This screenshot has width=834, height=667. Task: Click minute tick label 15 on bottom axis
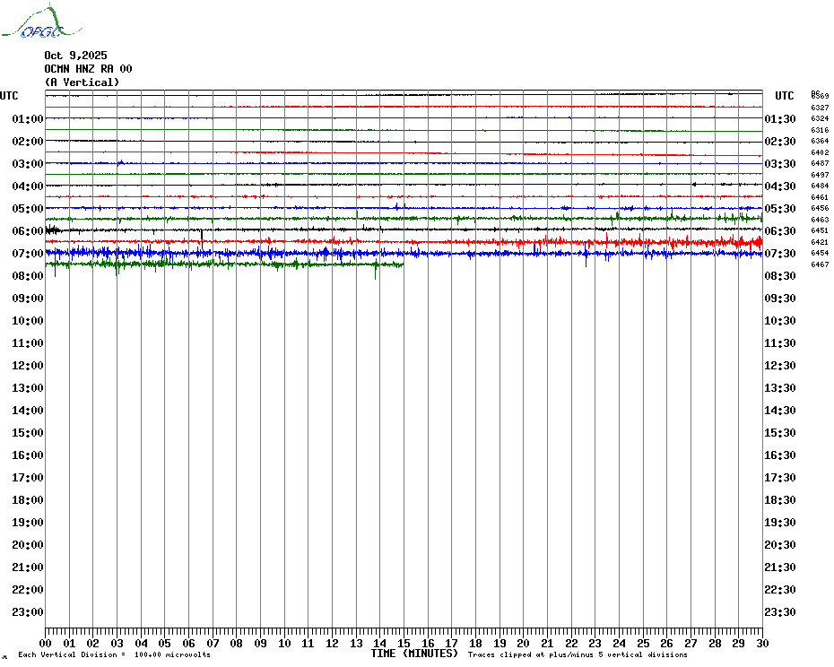click(404, 643)
